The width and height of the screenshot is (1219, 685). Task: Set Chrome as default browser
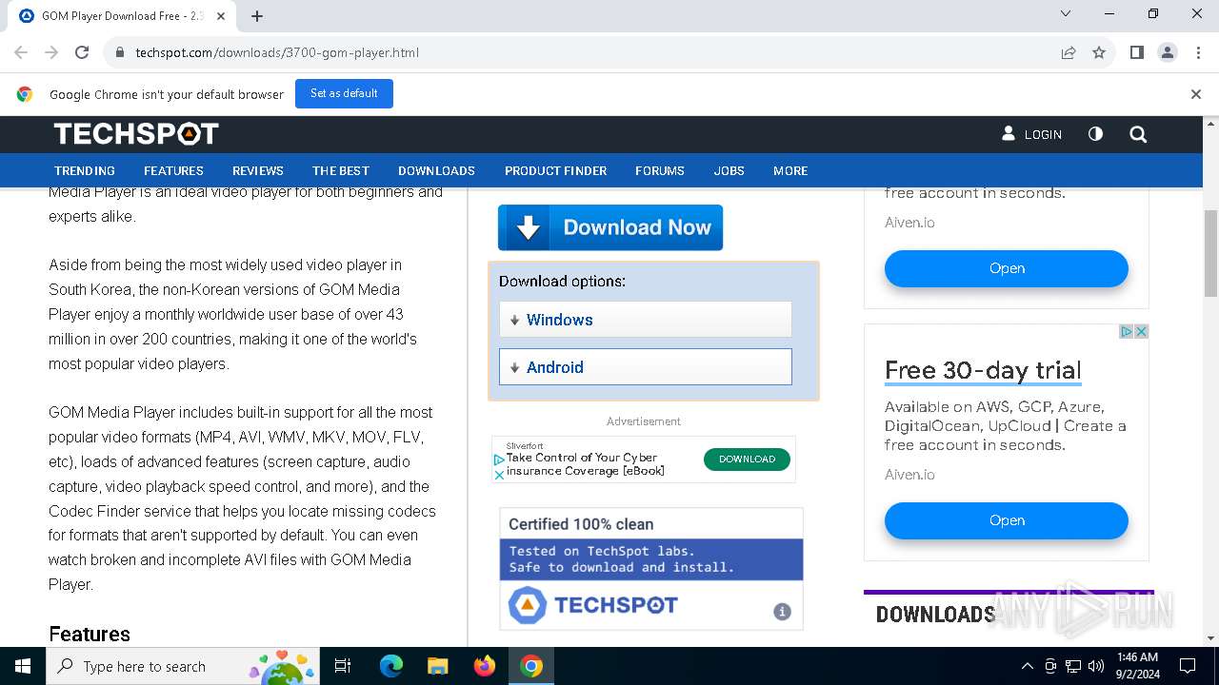pos(344,93)
